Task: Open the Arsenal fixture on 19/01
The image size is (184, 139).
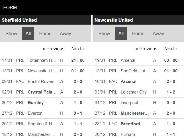Action: (138, 60)
